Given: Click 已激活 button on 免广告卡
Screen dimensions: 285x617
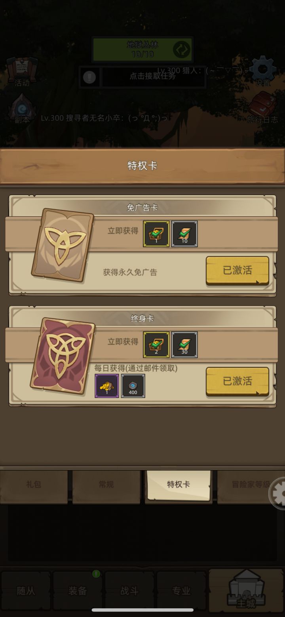Looking at the screenshot, I should point(237,270).
